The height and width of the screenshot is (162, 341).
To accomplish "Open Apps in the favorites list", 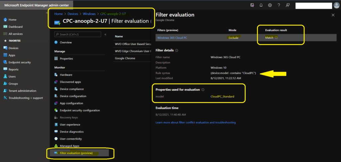I will point(12,55).
